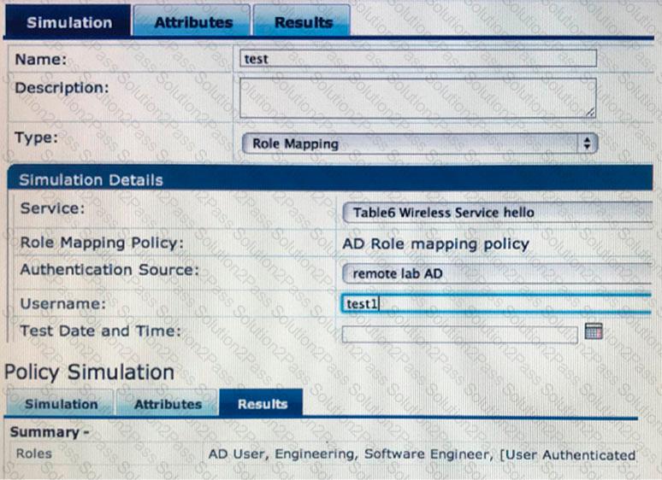The image size is (662, 480).
Task: Click the Username field containing test1
Action: [496, 303]
